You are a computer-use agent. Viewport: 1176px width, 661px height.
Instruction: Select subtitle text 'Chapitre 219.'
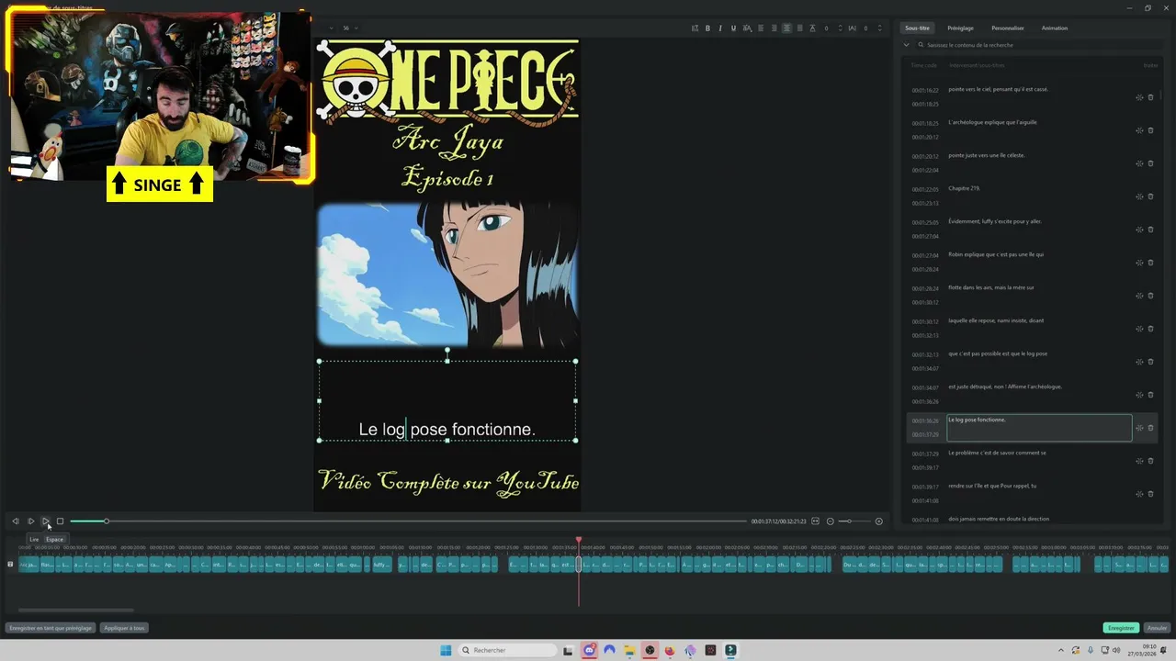click(964, 188)
